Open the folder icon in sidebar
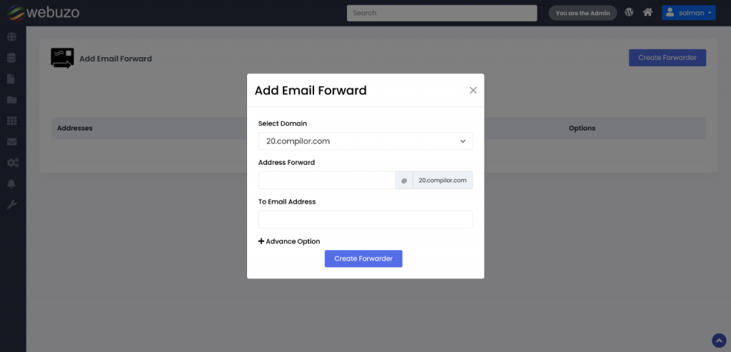 (11, 100)
